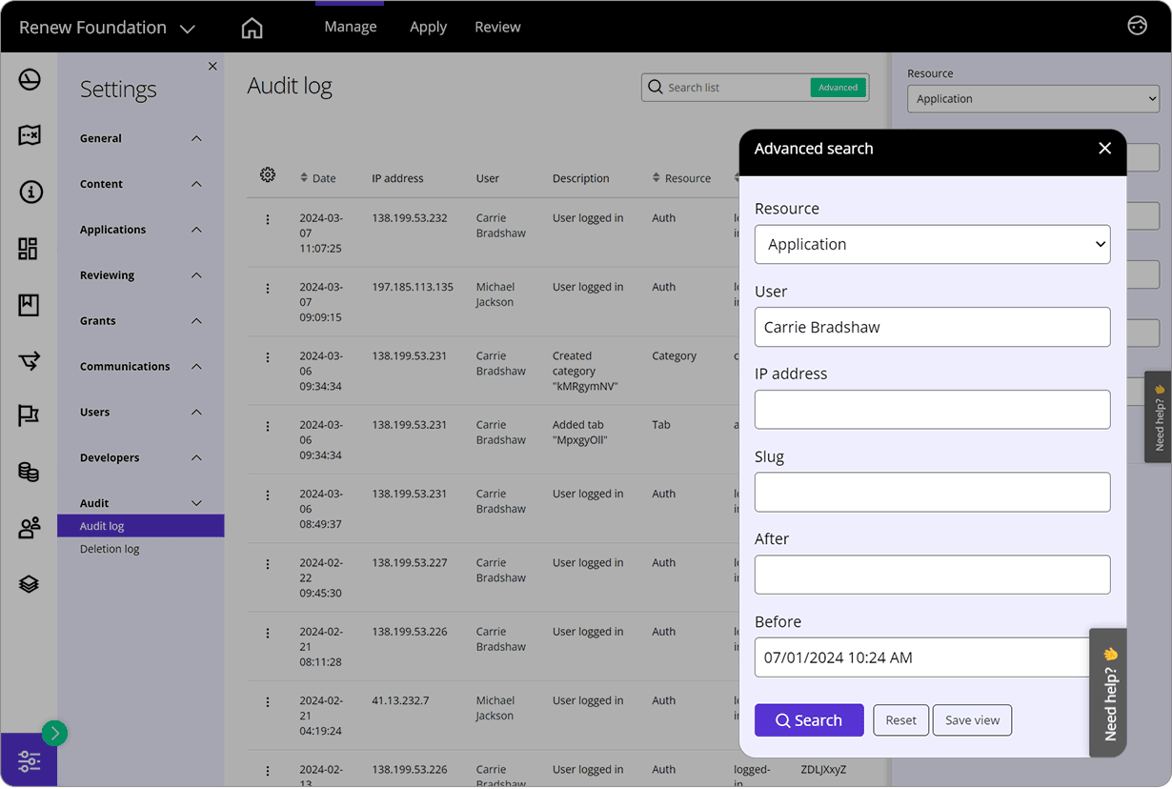Click the green sidebar expand arrow

coord(54,733)
